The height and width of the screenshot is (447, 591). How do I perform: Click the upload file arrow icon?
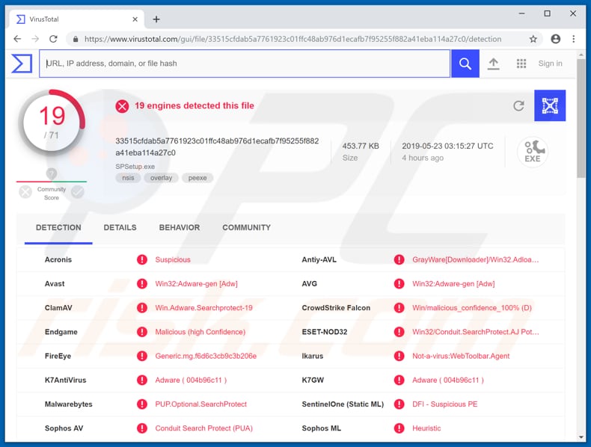pos(493,64)
